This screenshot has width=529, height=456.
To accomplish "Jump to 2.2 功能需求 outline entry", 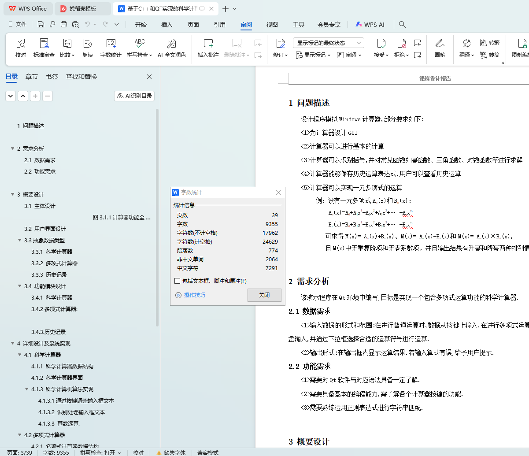I will (40, 172).
